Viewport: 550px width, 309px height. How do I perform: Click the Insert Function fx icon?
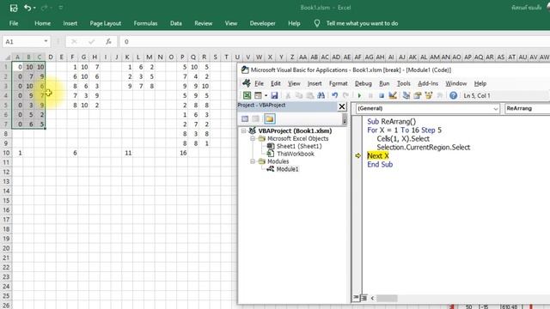[x=109, y=42]
